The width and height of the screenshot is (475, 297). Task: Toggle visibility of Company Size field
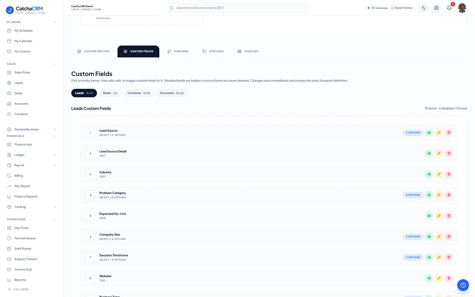point(429,237)
